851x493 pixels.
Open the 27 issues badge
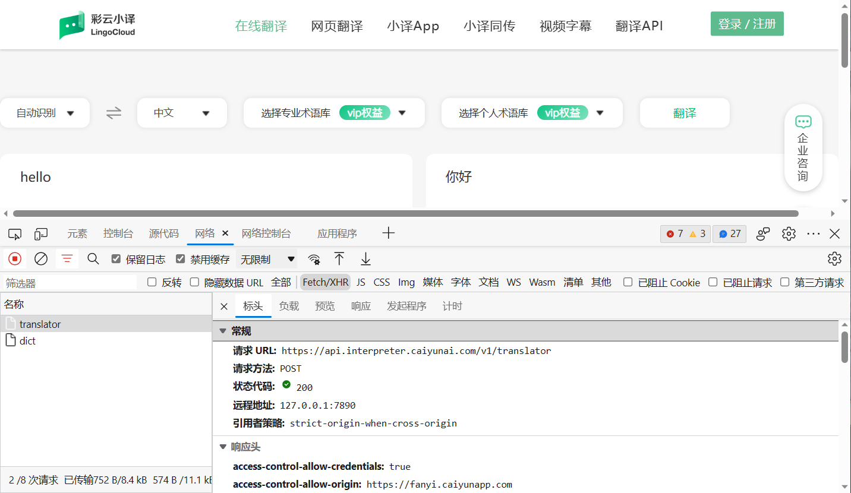pos(730,234)
